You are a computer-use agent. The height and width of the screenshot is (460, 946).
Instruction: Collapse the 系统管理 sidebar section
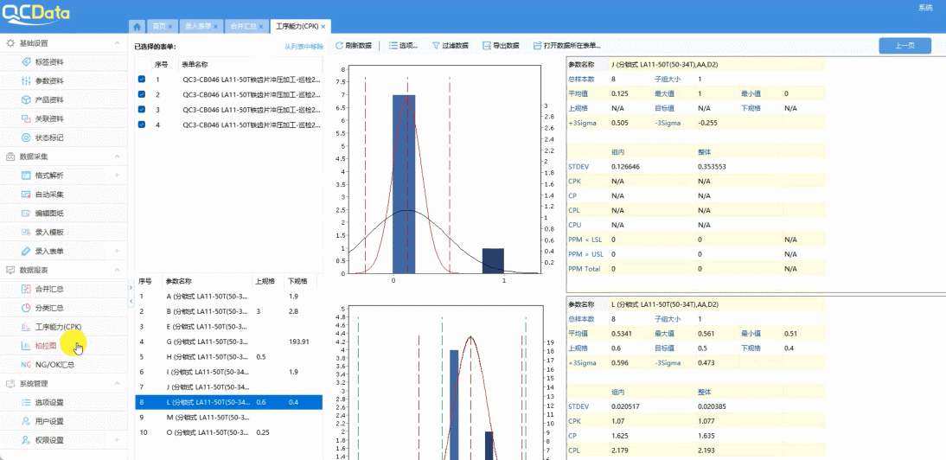tap(117, 383)
